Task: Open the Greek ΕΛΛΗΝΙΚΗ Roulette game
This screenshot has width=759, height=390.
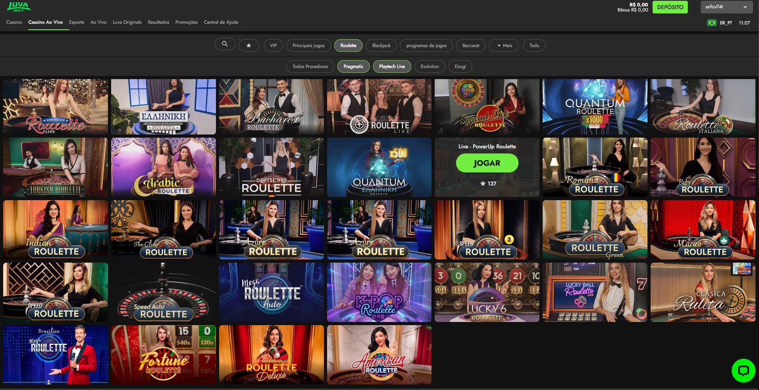Action: click(x=163, y=106)
